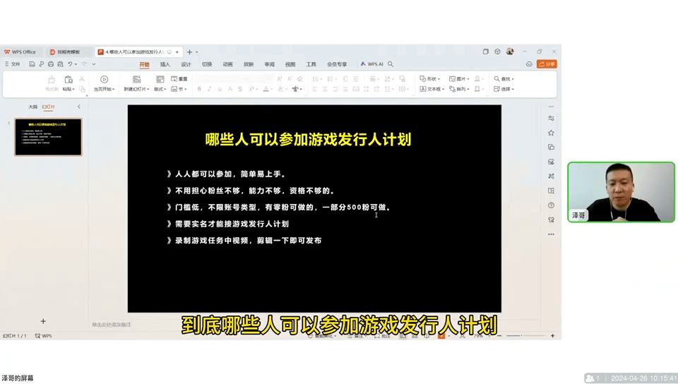Screen dimensions: 678x384
Task: Open the File (文件) menu
Action: point(13,64)
